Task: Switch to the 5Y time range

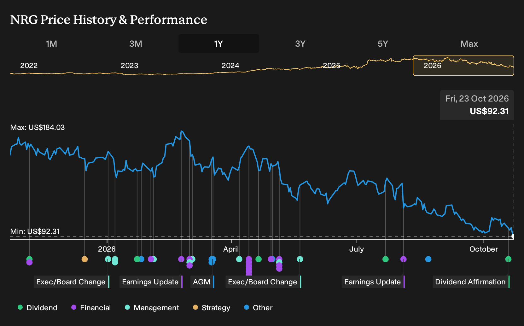Action: tap(383, 44)
